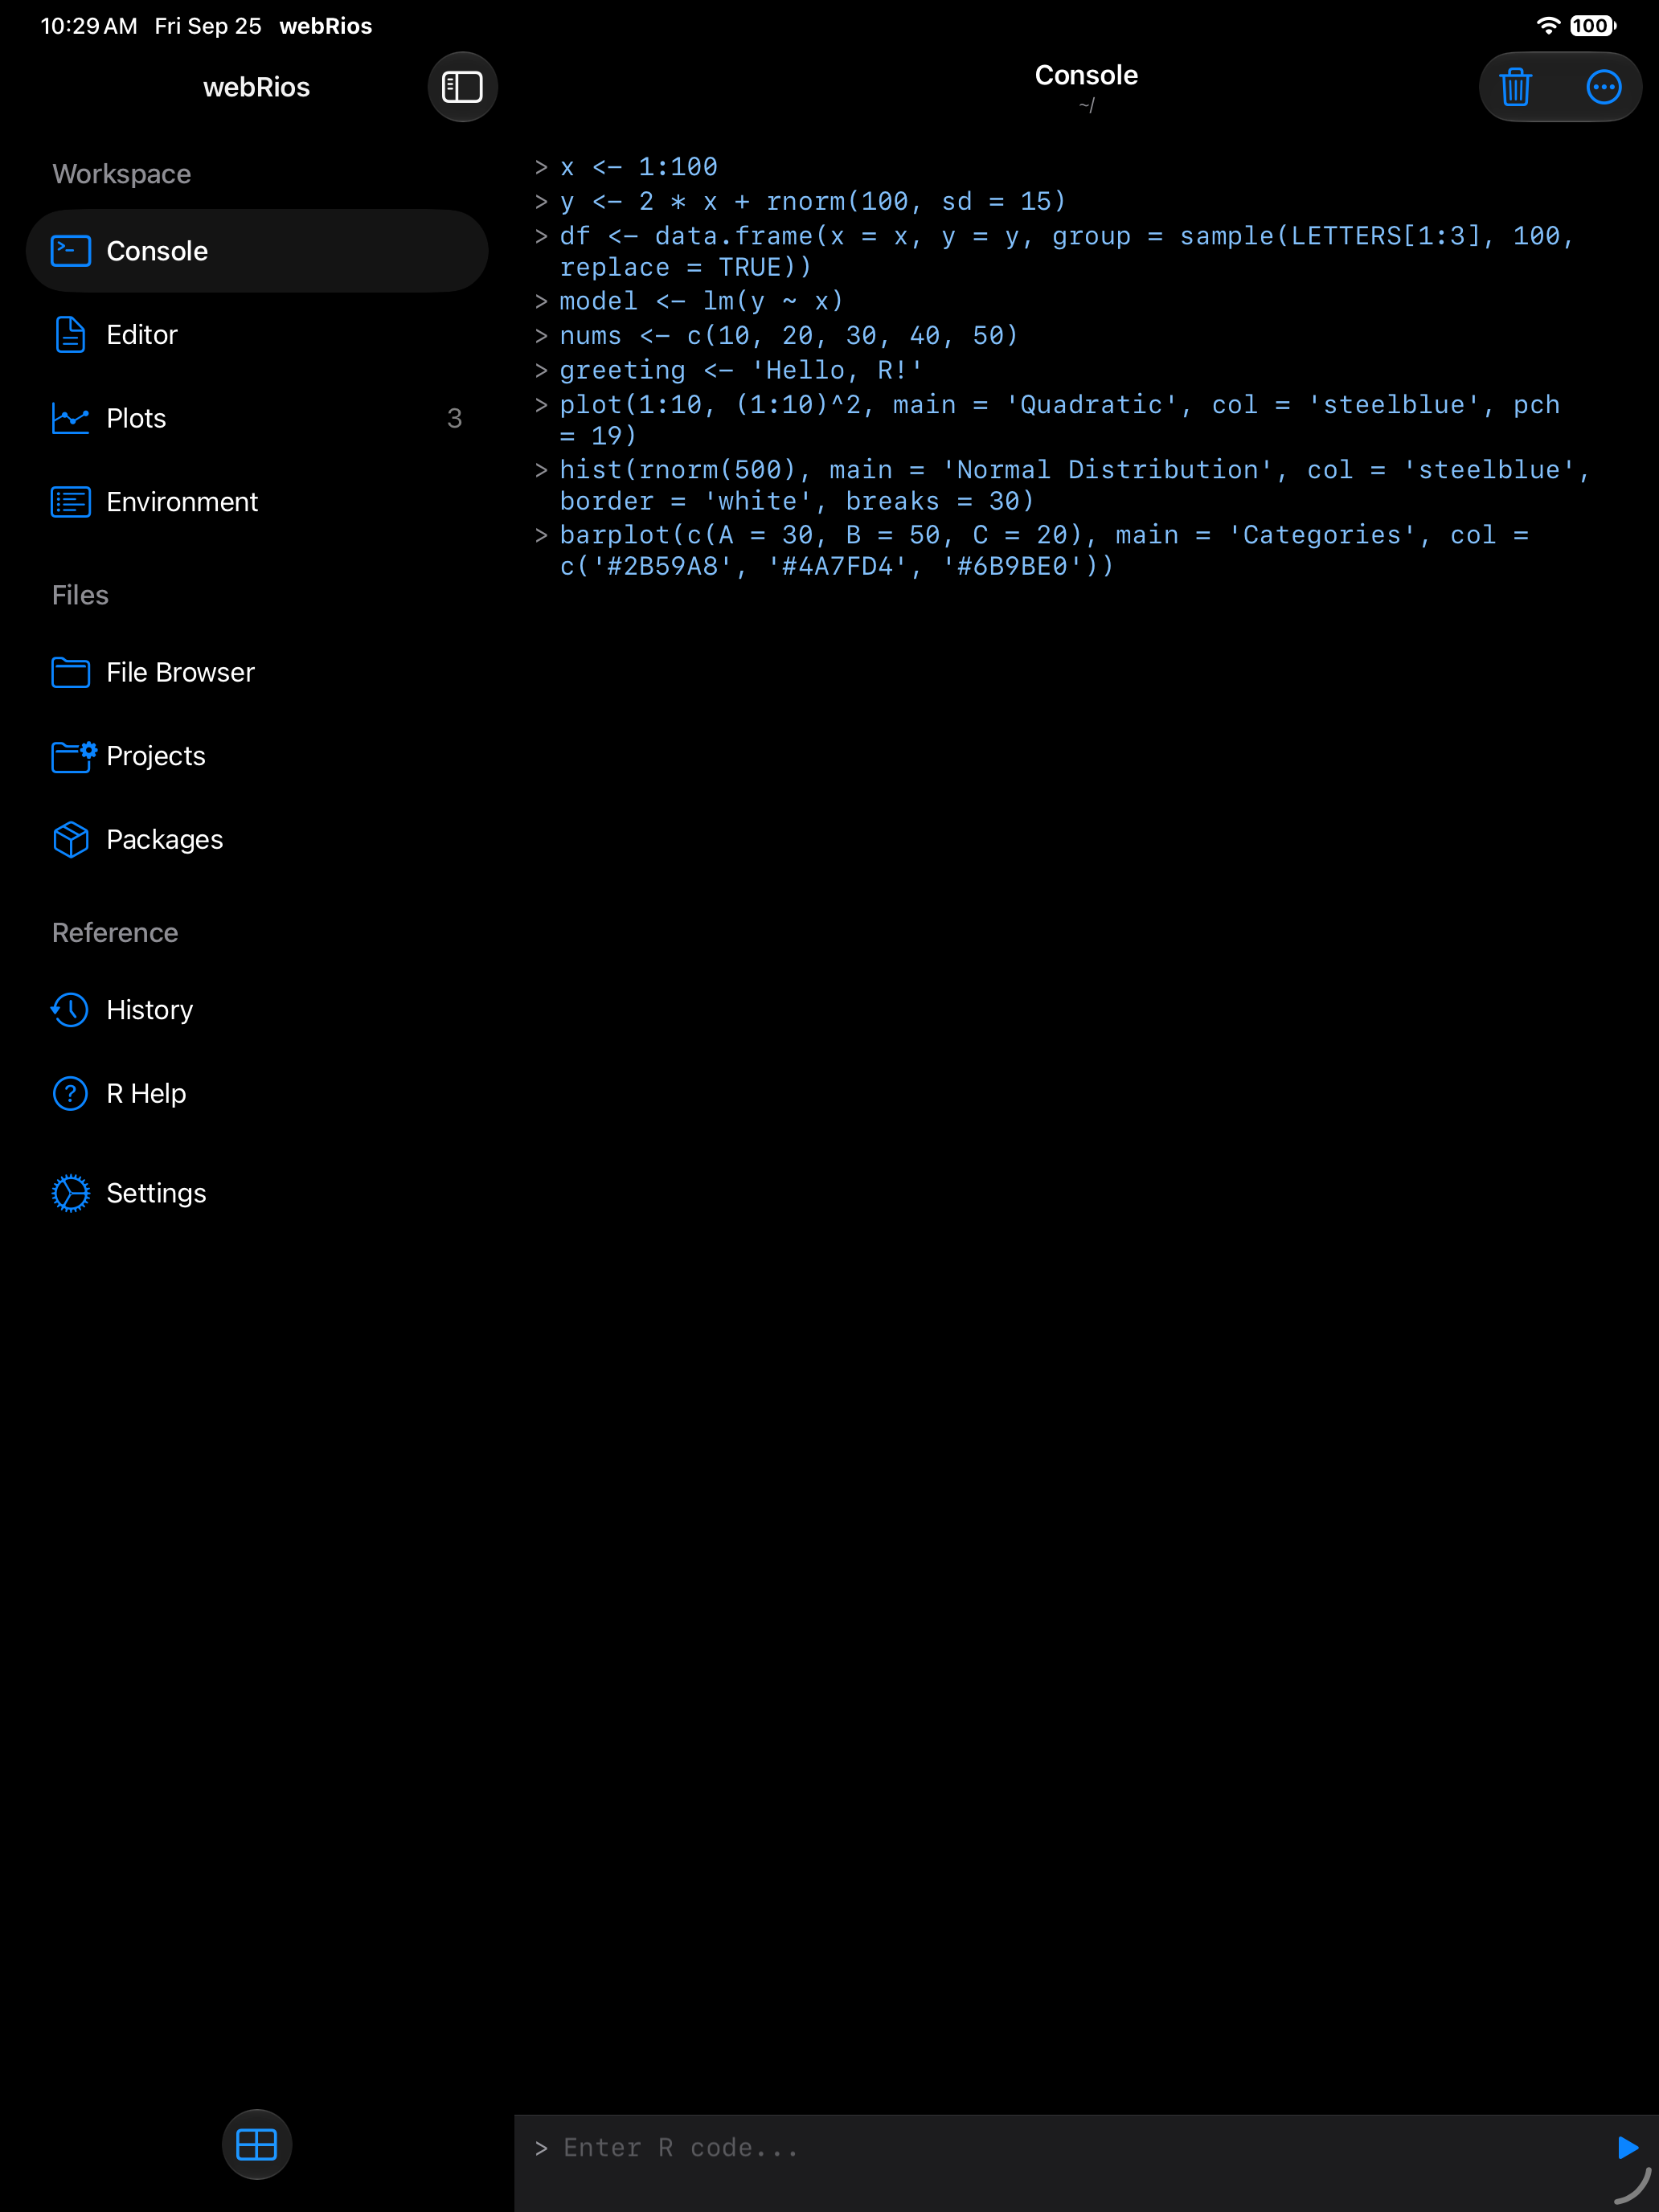Open R Help reference
This screenshot has width=1659, height=2212.
point(257,1094)
